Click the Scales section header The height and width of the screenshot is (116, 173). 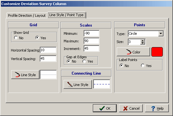(86, 25)
